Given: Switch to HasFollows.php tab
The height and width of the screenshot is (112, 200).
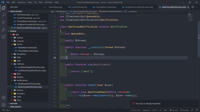Looking at the screenshot, I should [56, 7].
